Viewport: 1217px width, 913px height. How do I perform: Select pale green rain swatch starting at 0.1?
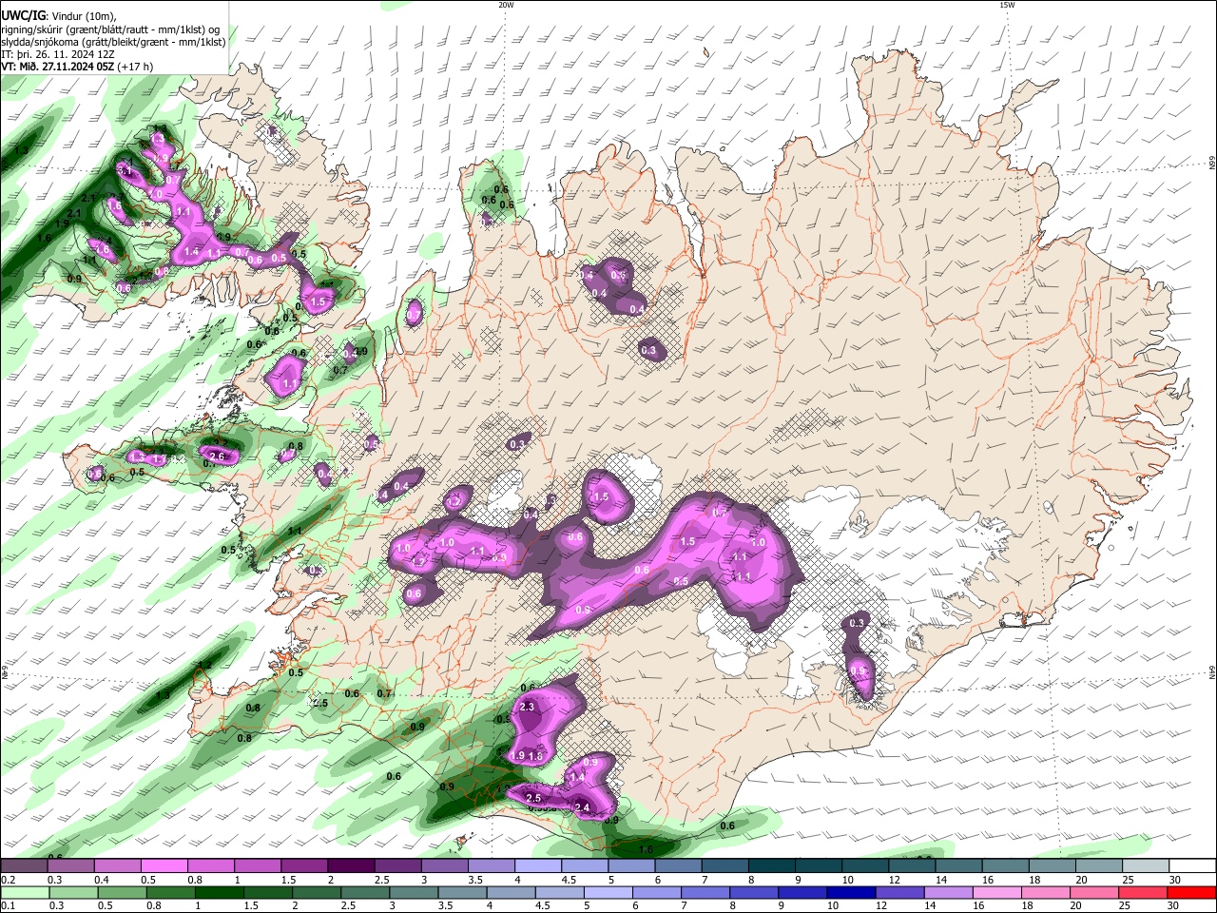point(25,892)
